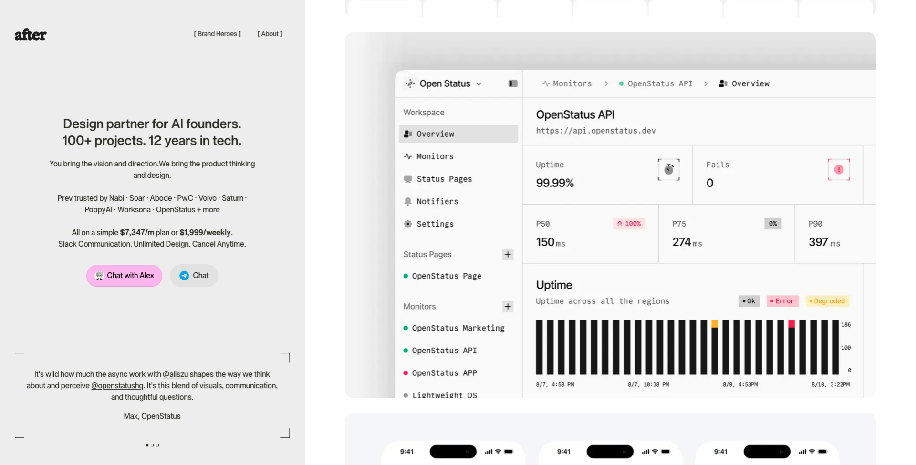The height and width of the screenshot is (465, 916).
Task: Click the red error bar in uptime chart
Action: 791,324
